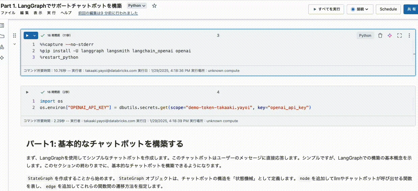Screen dimensions: 418x191
Task: Favorite the notebook with the star icon
Action: point(154,6)
